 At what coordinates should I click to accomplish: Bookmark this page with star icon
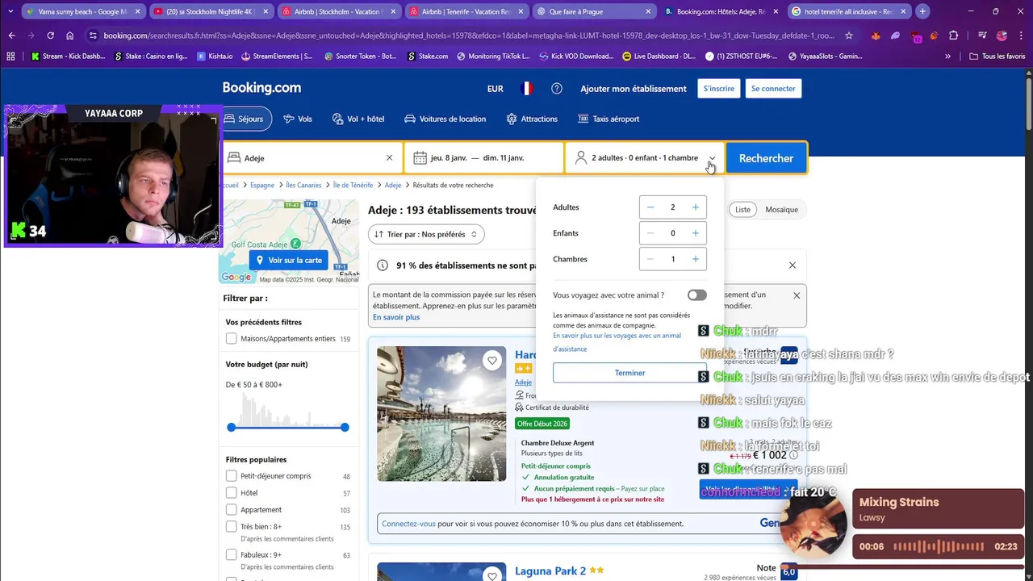pyautogui.click(x=849, y=36)
